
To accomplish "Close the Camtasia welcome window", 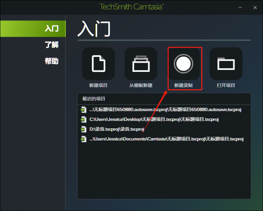I will (255, 8).
